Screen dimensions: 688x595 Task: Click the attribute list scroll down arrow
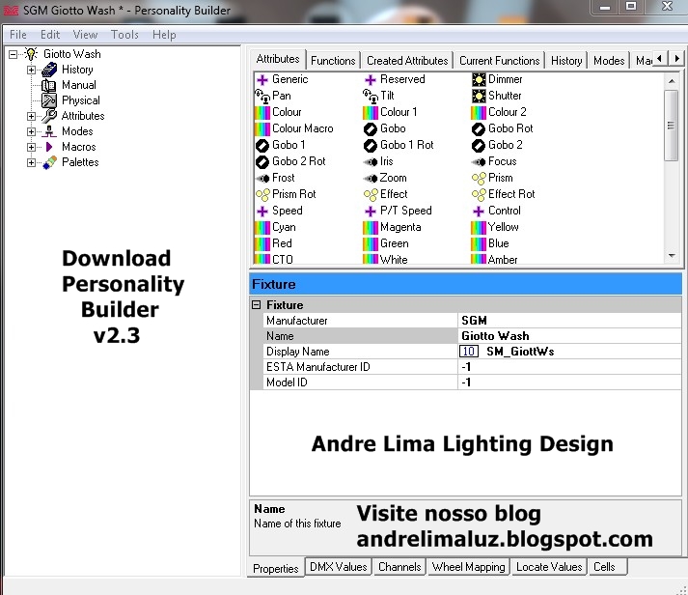pos(672,255)
